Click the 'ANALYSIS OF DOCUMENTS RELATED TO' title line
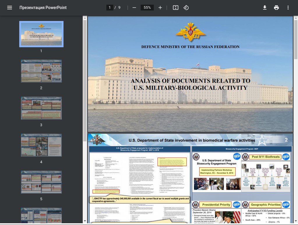 tap(190, 81)
